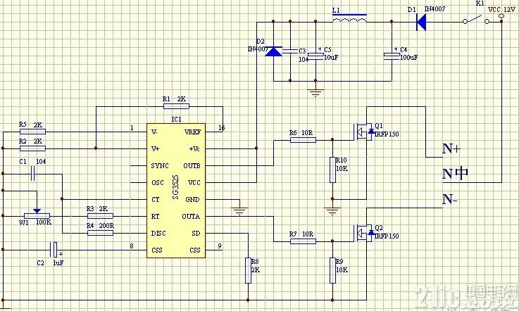Select the C1 capacitor symbol

[33, 174]
